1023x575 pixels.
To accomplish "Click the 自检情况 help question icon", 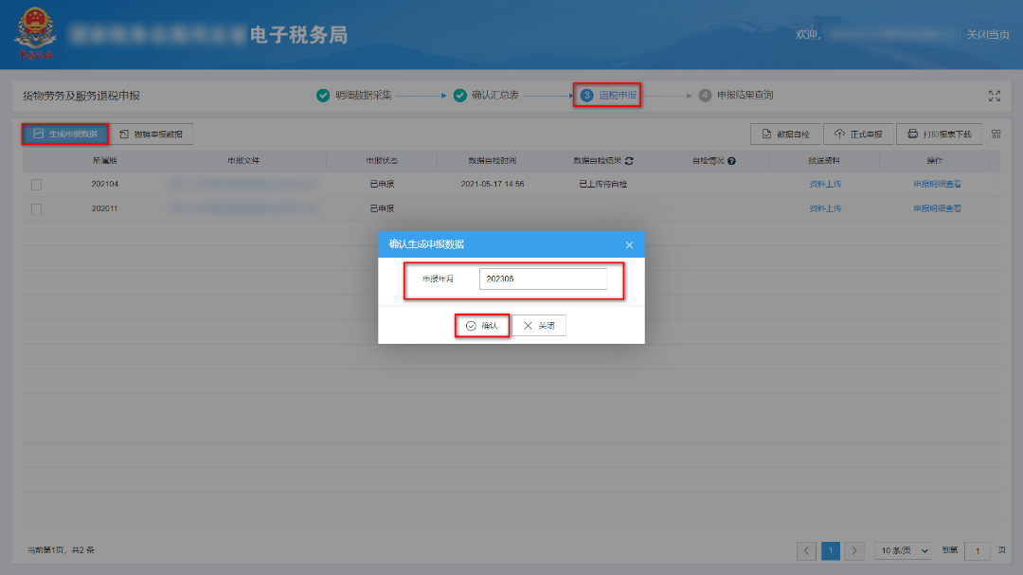I will [731, 160].
